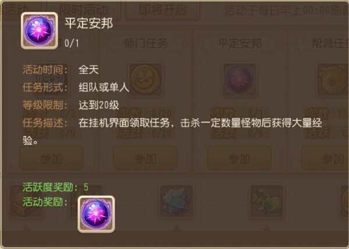Tap the 平定安邦 orb icon in popup header
349x249 pixels.
pos(40,31)
